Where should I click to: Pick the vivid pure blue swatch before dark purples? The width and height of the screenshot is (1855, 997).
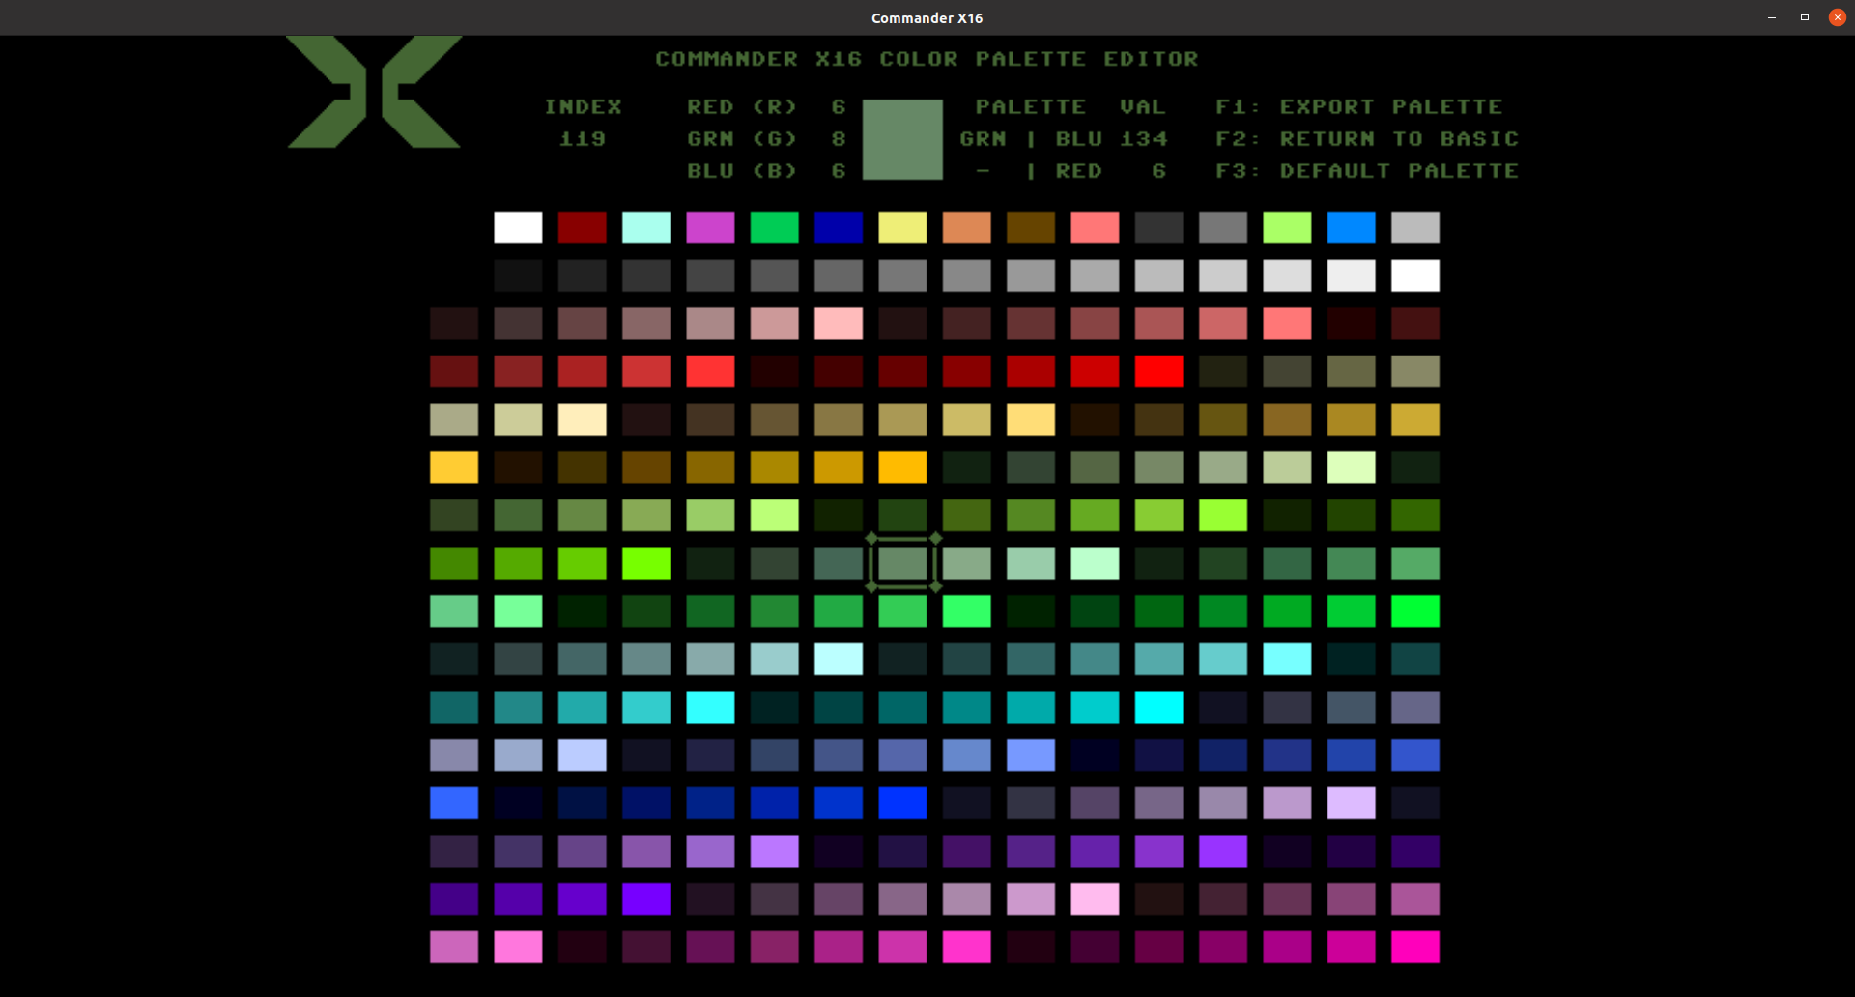902,803
